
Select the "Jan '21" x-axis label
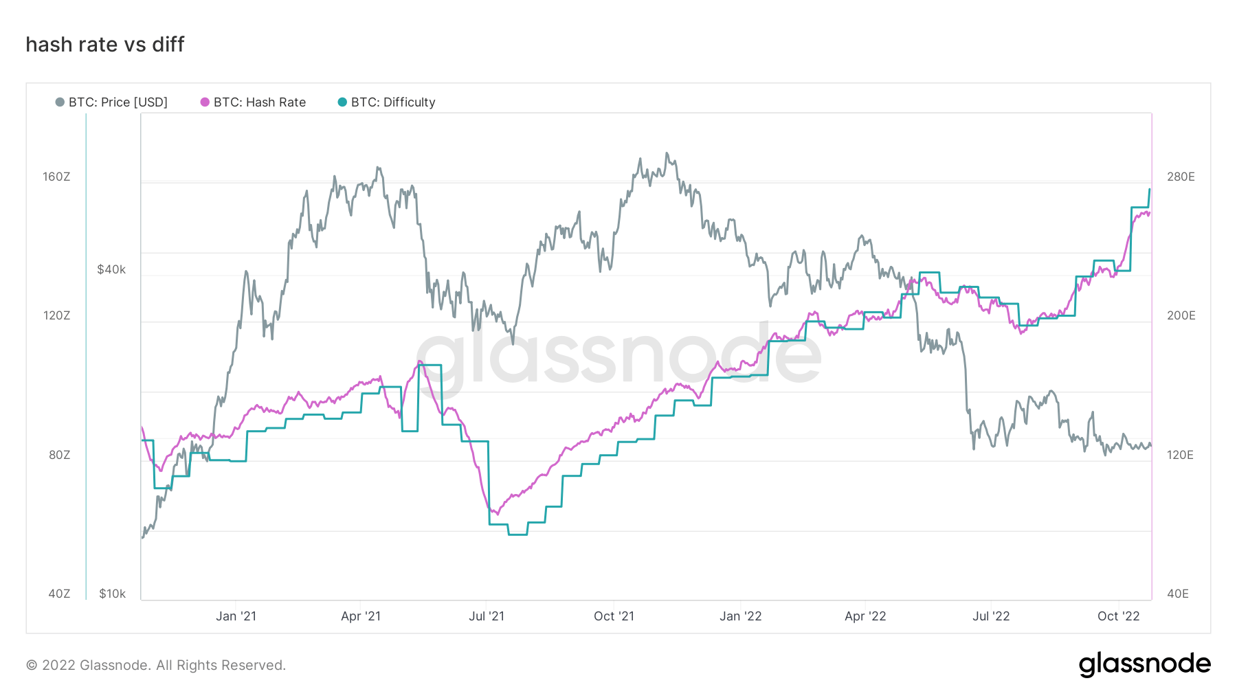236,616
